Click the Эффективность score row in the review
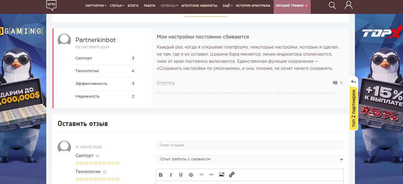Viewport: 403px width, 184px height. (x=105, y=84)
